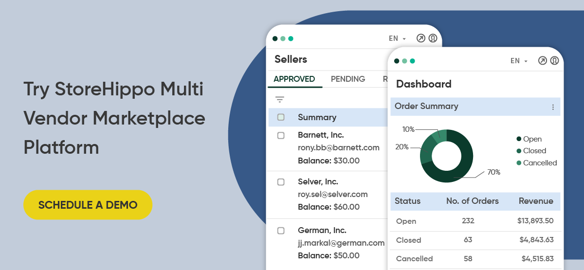The height and width of the screenshot is (270, 584).
Task: Switch to the APPROVED sellers tab
Action: click(x=294, y=79)
